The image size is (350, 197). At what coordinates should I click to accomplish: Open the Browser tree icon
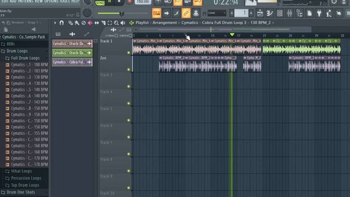[299, 13]
